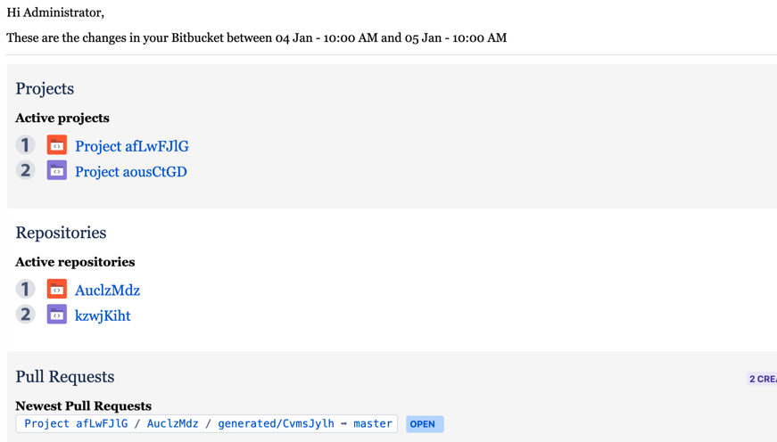Click the Repositories section heading
Screen dimensions: 777x442
click(x=61, y=233)
